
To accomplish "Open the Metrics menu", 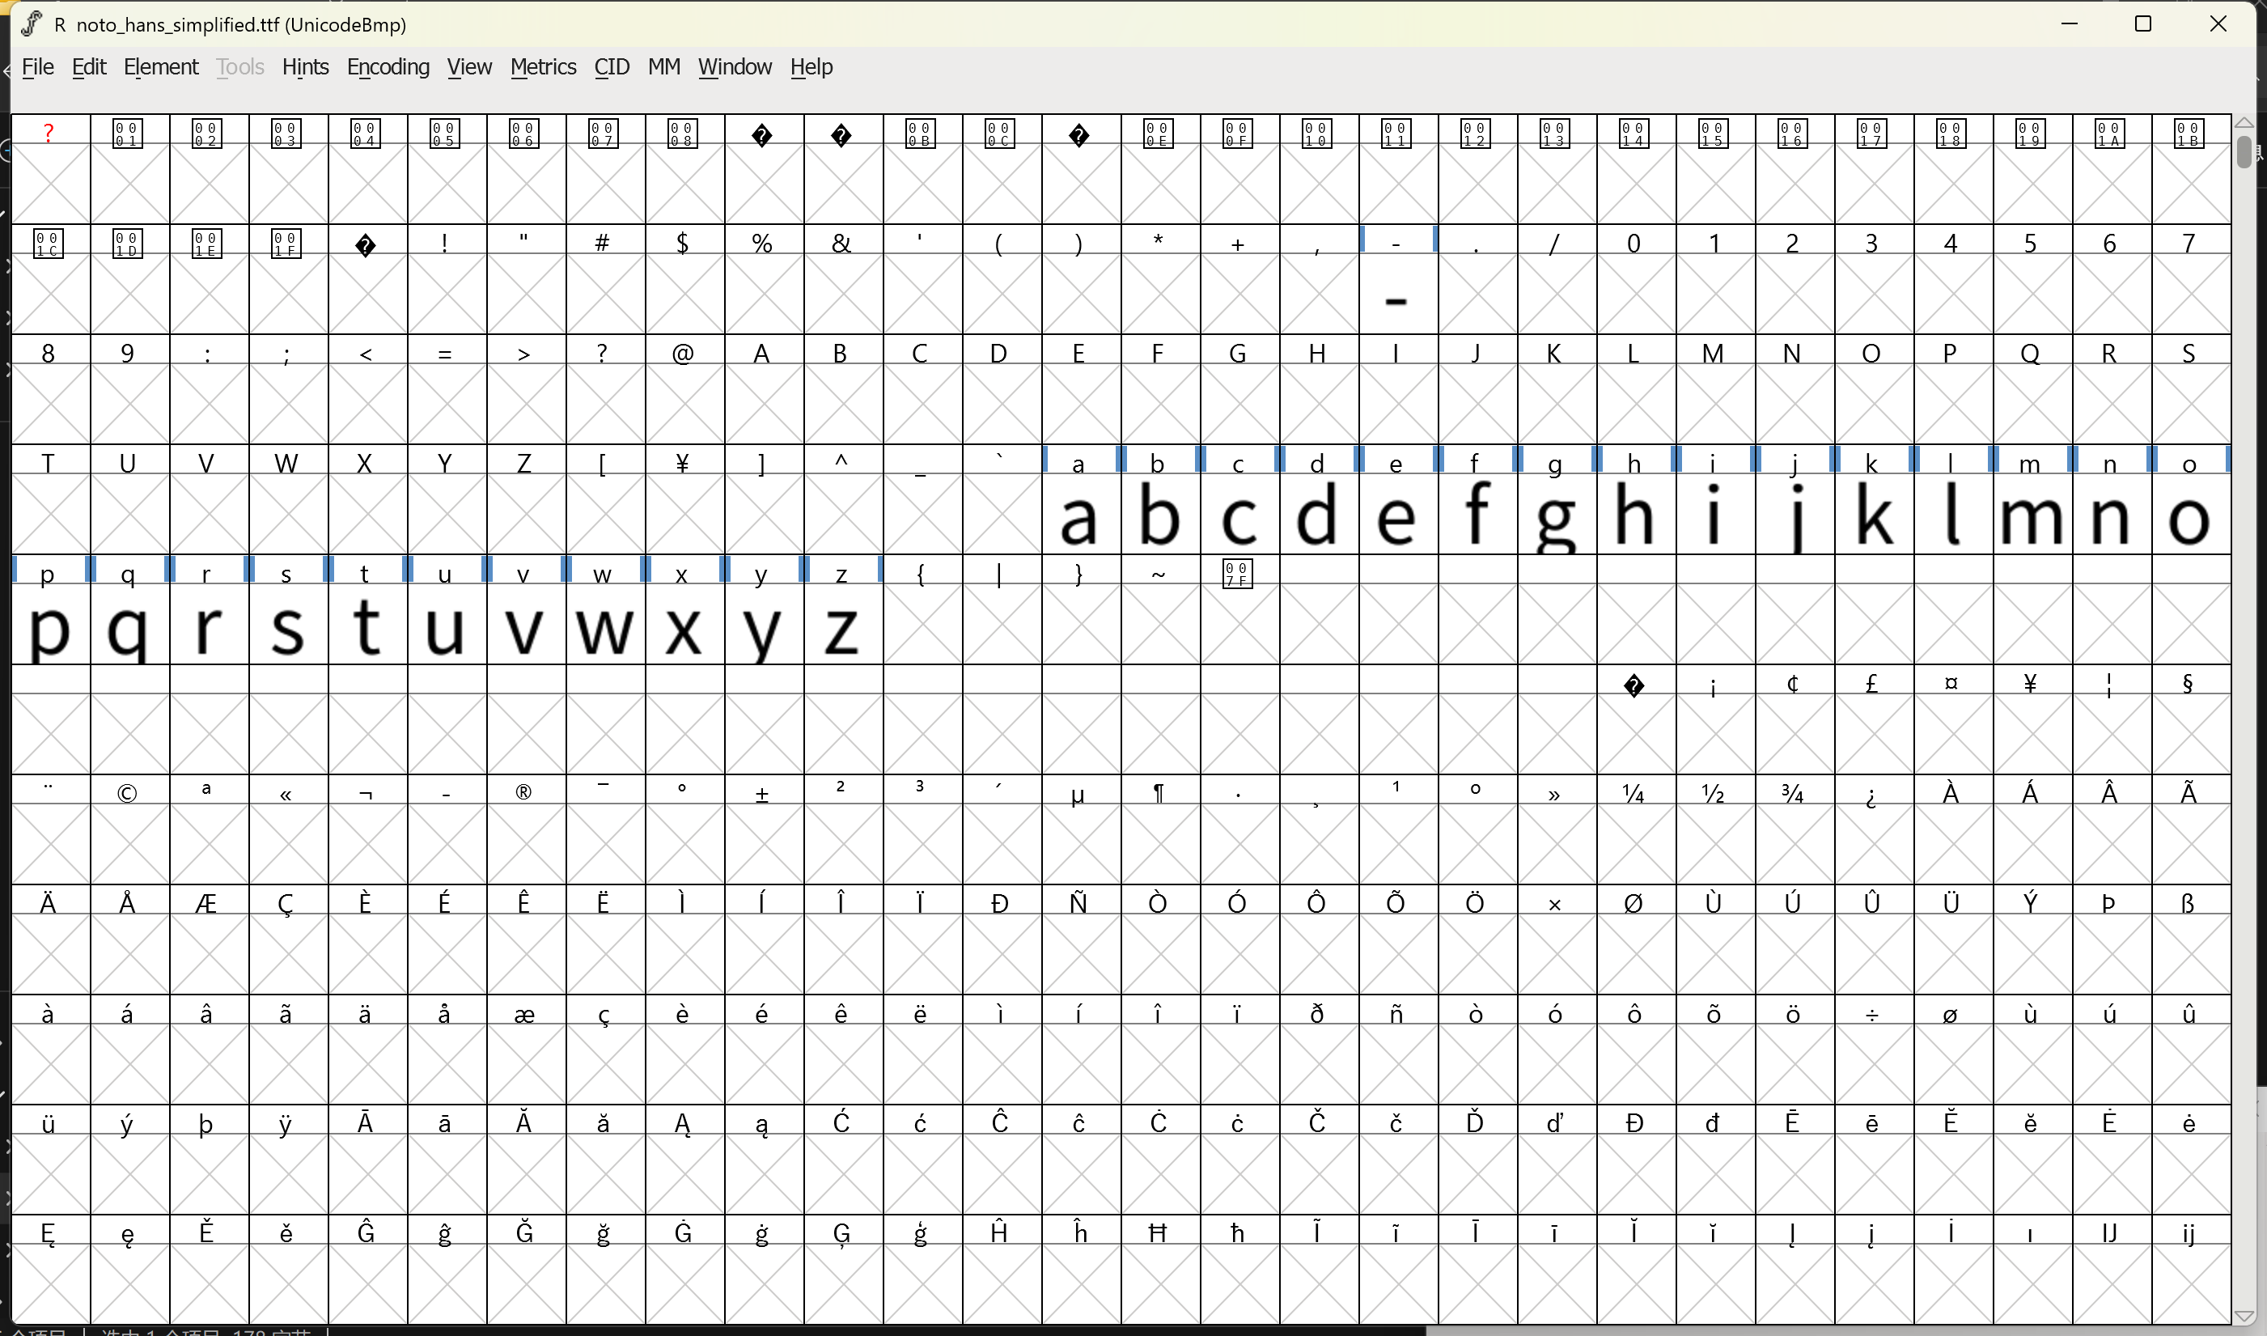I will (x=543, y=67).
